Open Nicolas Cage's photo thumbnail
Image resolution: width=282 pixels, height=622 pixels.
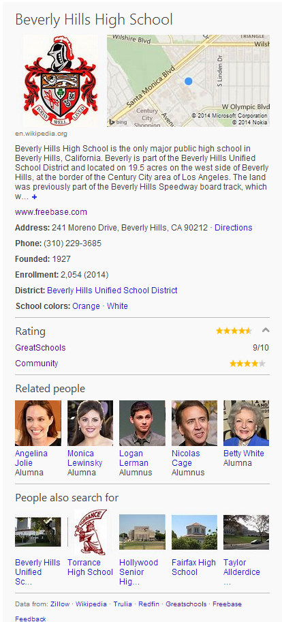194,423
